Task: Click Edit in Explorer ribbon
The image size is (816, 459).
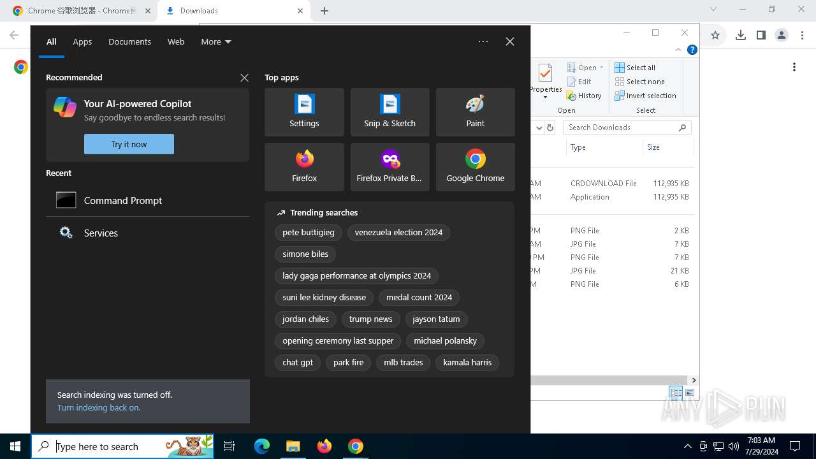Action: 579,82
